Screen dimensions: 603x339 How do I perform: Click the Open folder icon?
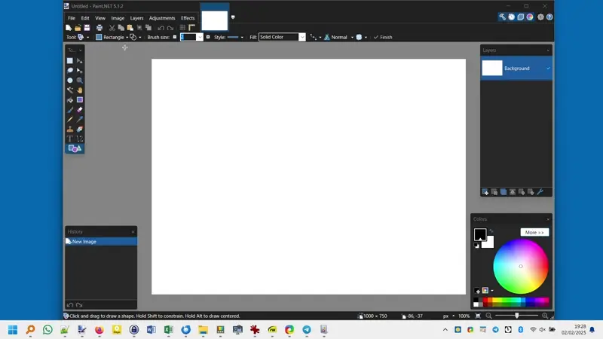click(x=78, y=28)
